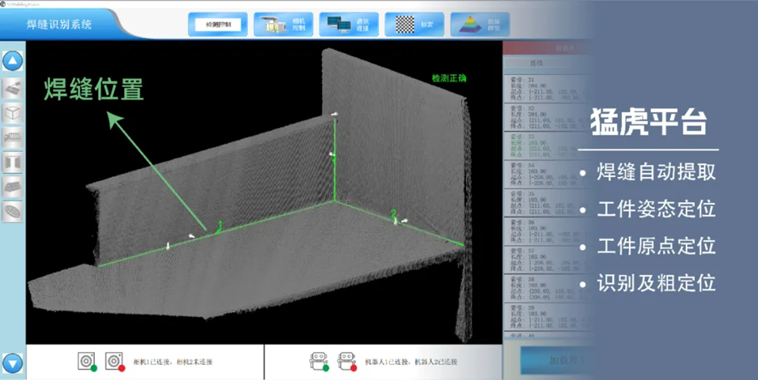
Task: Click camera 1 connected status icon
Action: 87,361
